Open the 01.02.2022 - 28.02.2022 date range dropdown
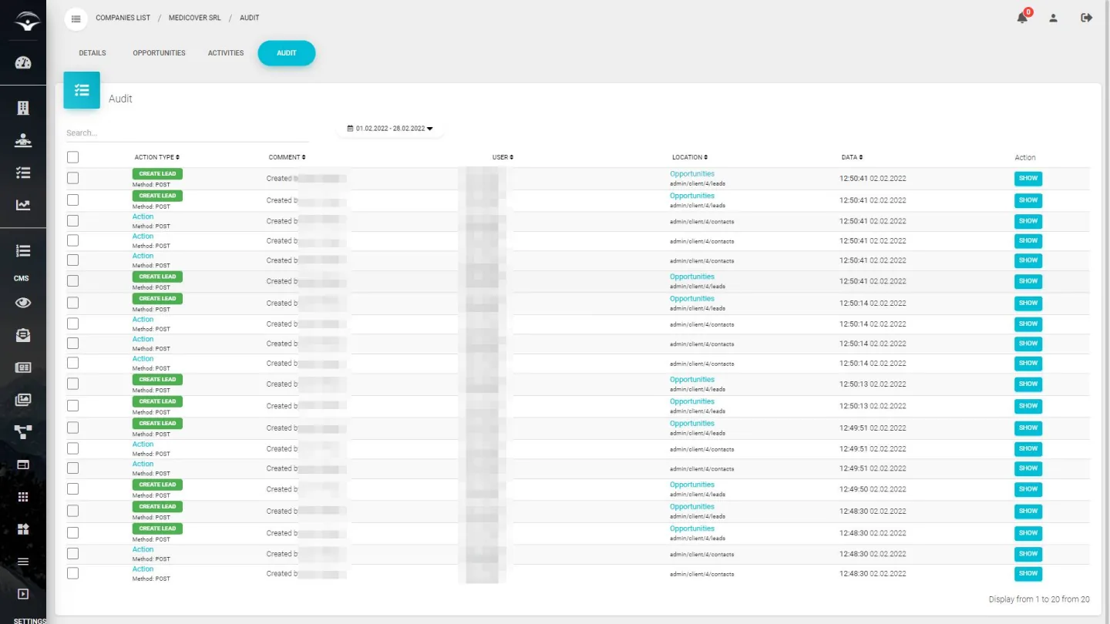 [390, 129]
